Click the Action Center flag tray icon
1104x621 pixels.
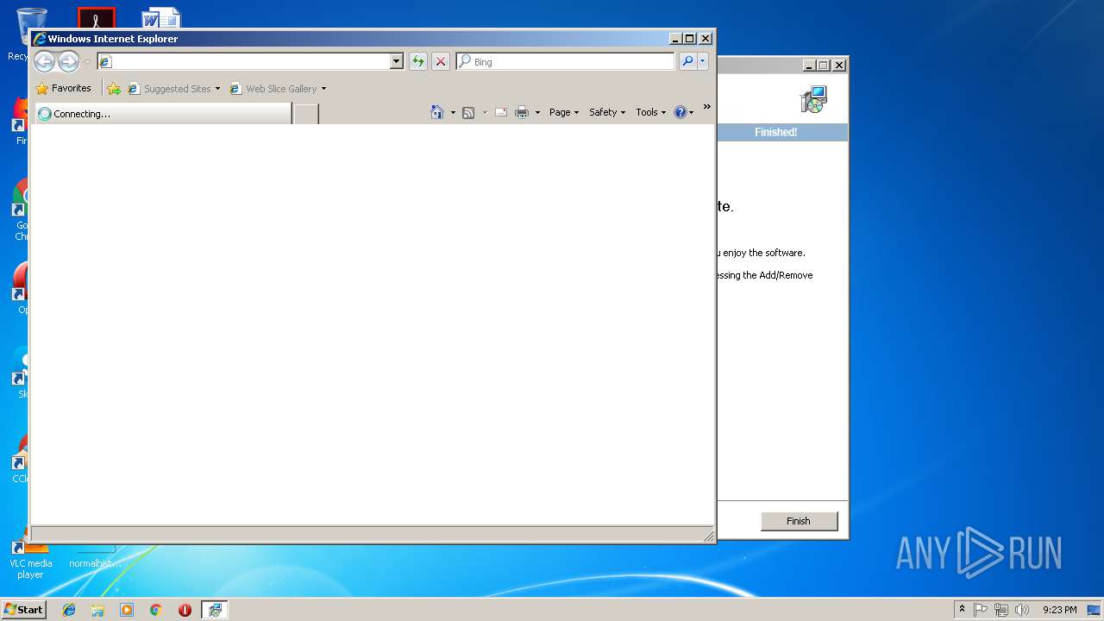(981, 610)
